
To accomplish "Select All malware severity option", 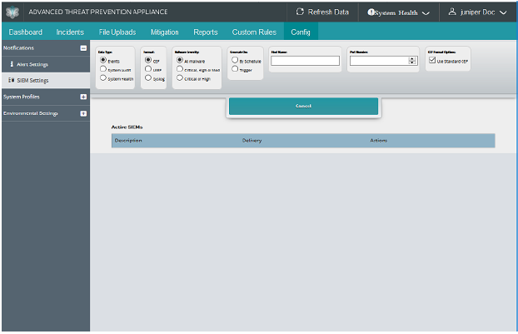I will tap(180, 60).
